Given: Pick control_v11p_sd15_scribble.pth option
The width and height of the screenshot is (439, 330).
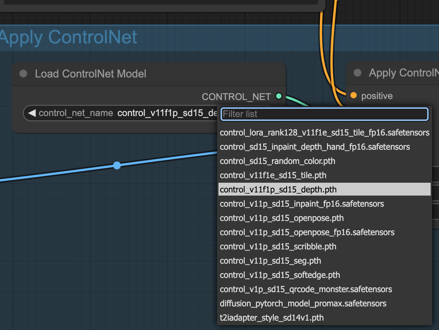Looking at the screenshot, I should click(x=278, y=247).
